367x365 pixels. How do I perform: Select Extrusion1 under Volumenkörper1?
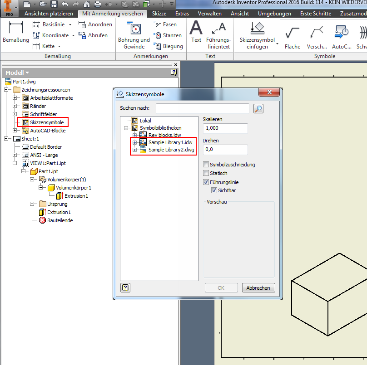[x=76, y=196]
